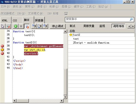
Task: Open the 文件(F) menu
Action: pos(5,7)
